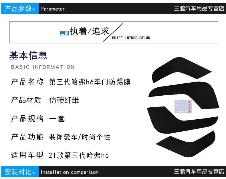Click the value 第三代哈弗h6车门防踢膜
Viewport: 226px width, 179px height.
click(90, 82)
